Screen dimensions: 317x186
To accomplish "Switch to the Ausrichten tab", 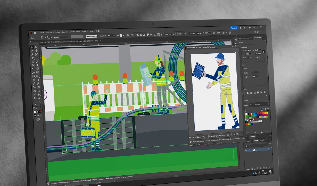I will (249, 38).
